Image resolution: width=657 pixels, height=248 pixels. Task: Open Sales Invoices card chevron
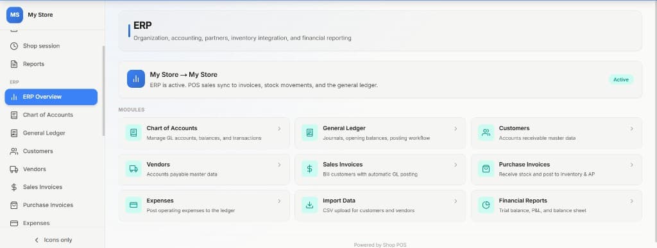(456, 165)
